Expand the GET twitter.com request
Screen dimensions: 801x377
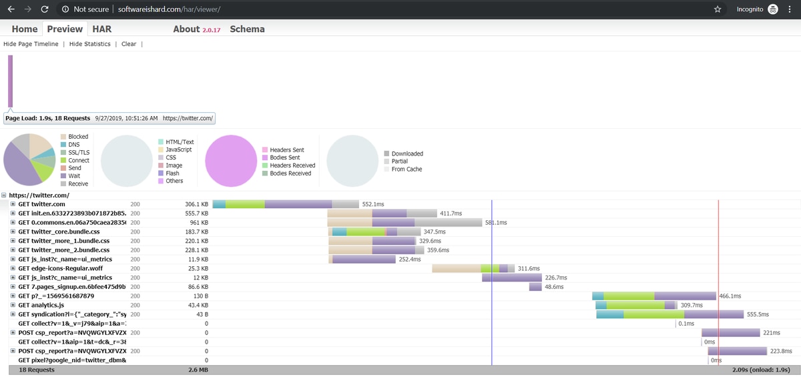[13, 204]
